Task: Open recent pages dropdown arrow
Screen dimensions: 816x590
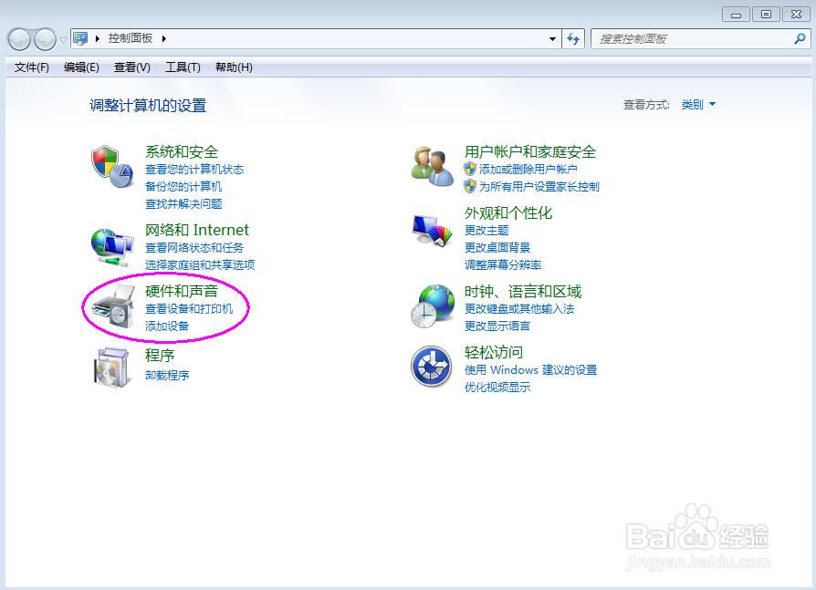Action: pos(63,39)
